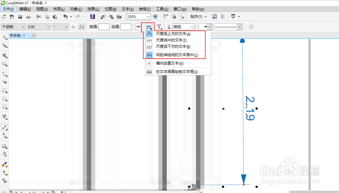Add a new document tab

[x=34, y=36]
